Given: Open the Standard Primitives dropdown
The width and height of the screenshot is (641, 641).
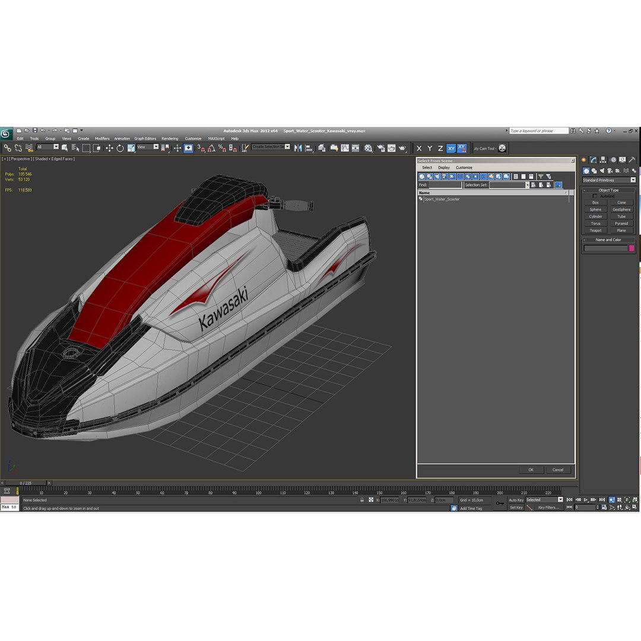Looking at the screenshot, I should click(609, 180).
